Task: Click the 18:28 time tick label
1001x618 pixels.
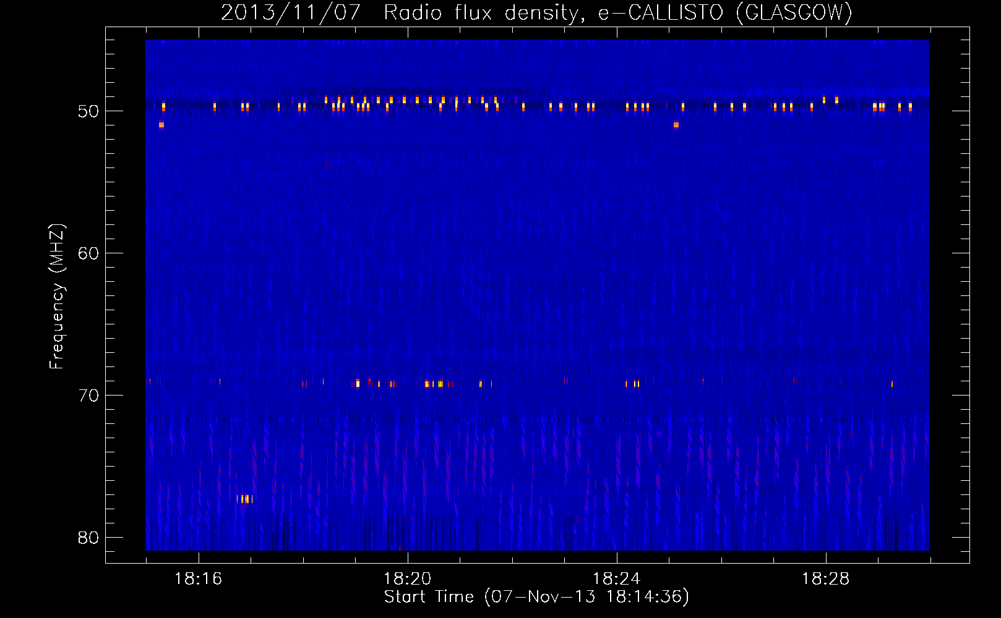Action: point(825,579)
